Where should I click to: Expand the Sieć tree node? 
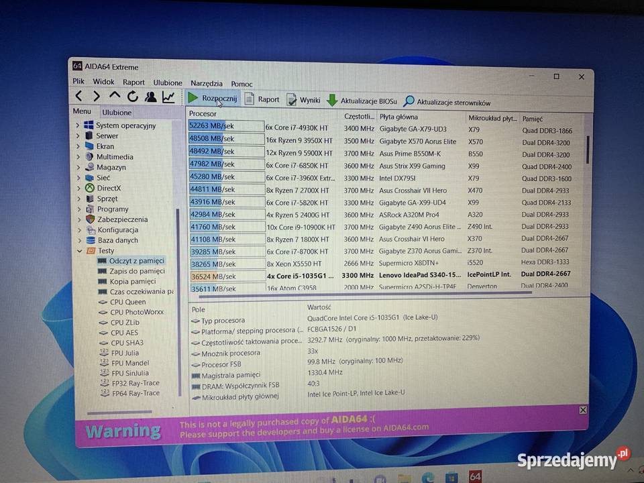(78, 178)
